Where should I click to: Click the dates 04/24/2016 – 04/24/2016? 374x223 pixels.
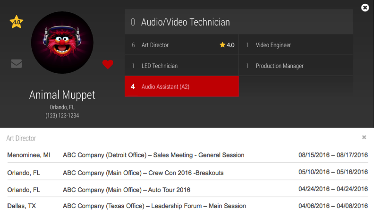tap(333, 189)
